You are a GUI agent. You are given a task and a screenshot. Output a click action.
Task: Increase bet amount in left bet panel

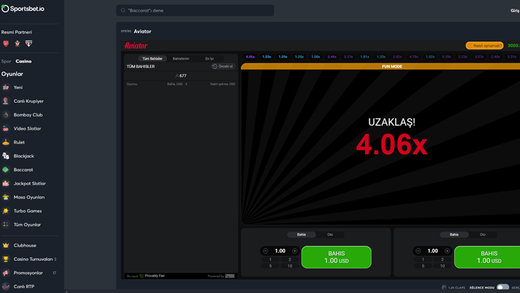point(294,251)
